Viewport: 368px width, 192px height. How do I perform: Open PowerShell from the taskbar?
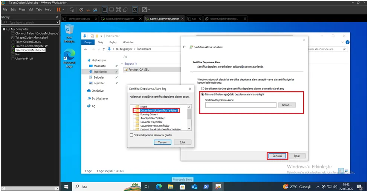(x=206, y=187)
